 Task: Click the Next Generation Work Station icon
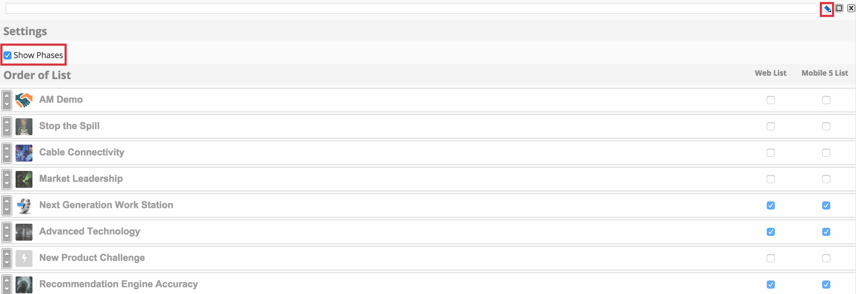(x=24, y=205)
